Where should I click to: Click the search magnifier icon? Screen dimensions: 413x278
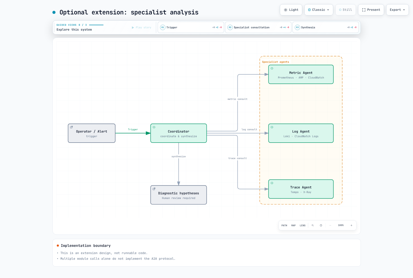(x=313, y=225)
